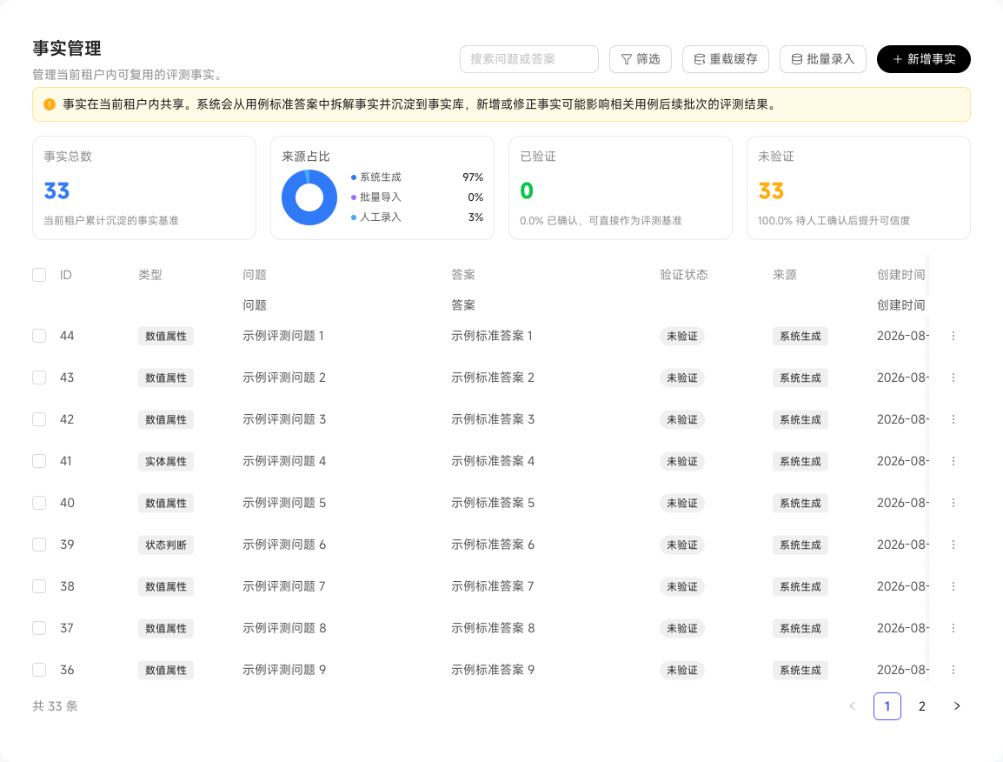Click the 系统生成 legend item
Screen dimensions: 1003x762
click(x=376, y=177)
